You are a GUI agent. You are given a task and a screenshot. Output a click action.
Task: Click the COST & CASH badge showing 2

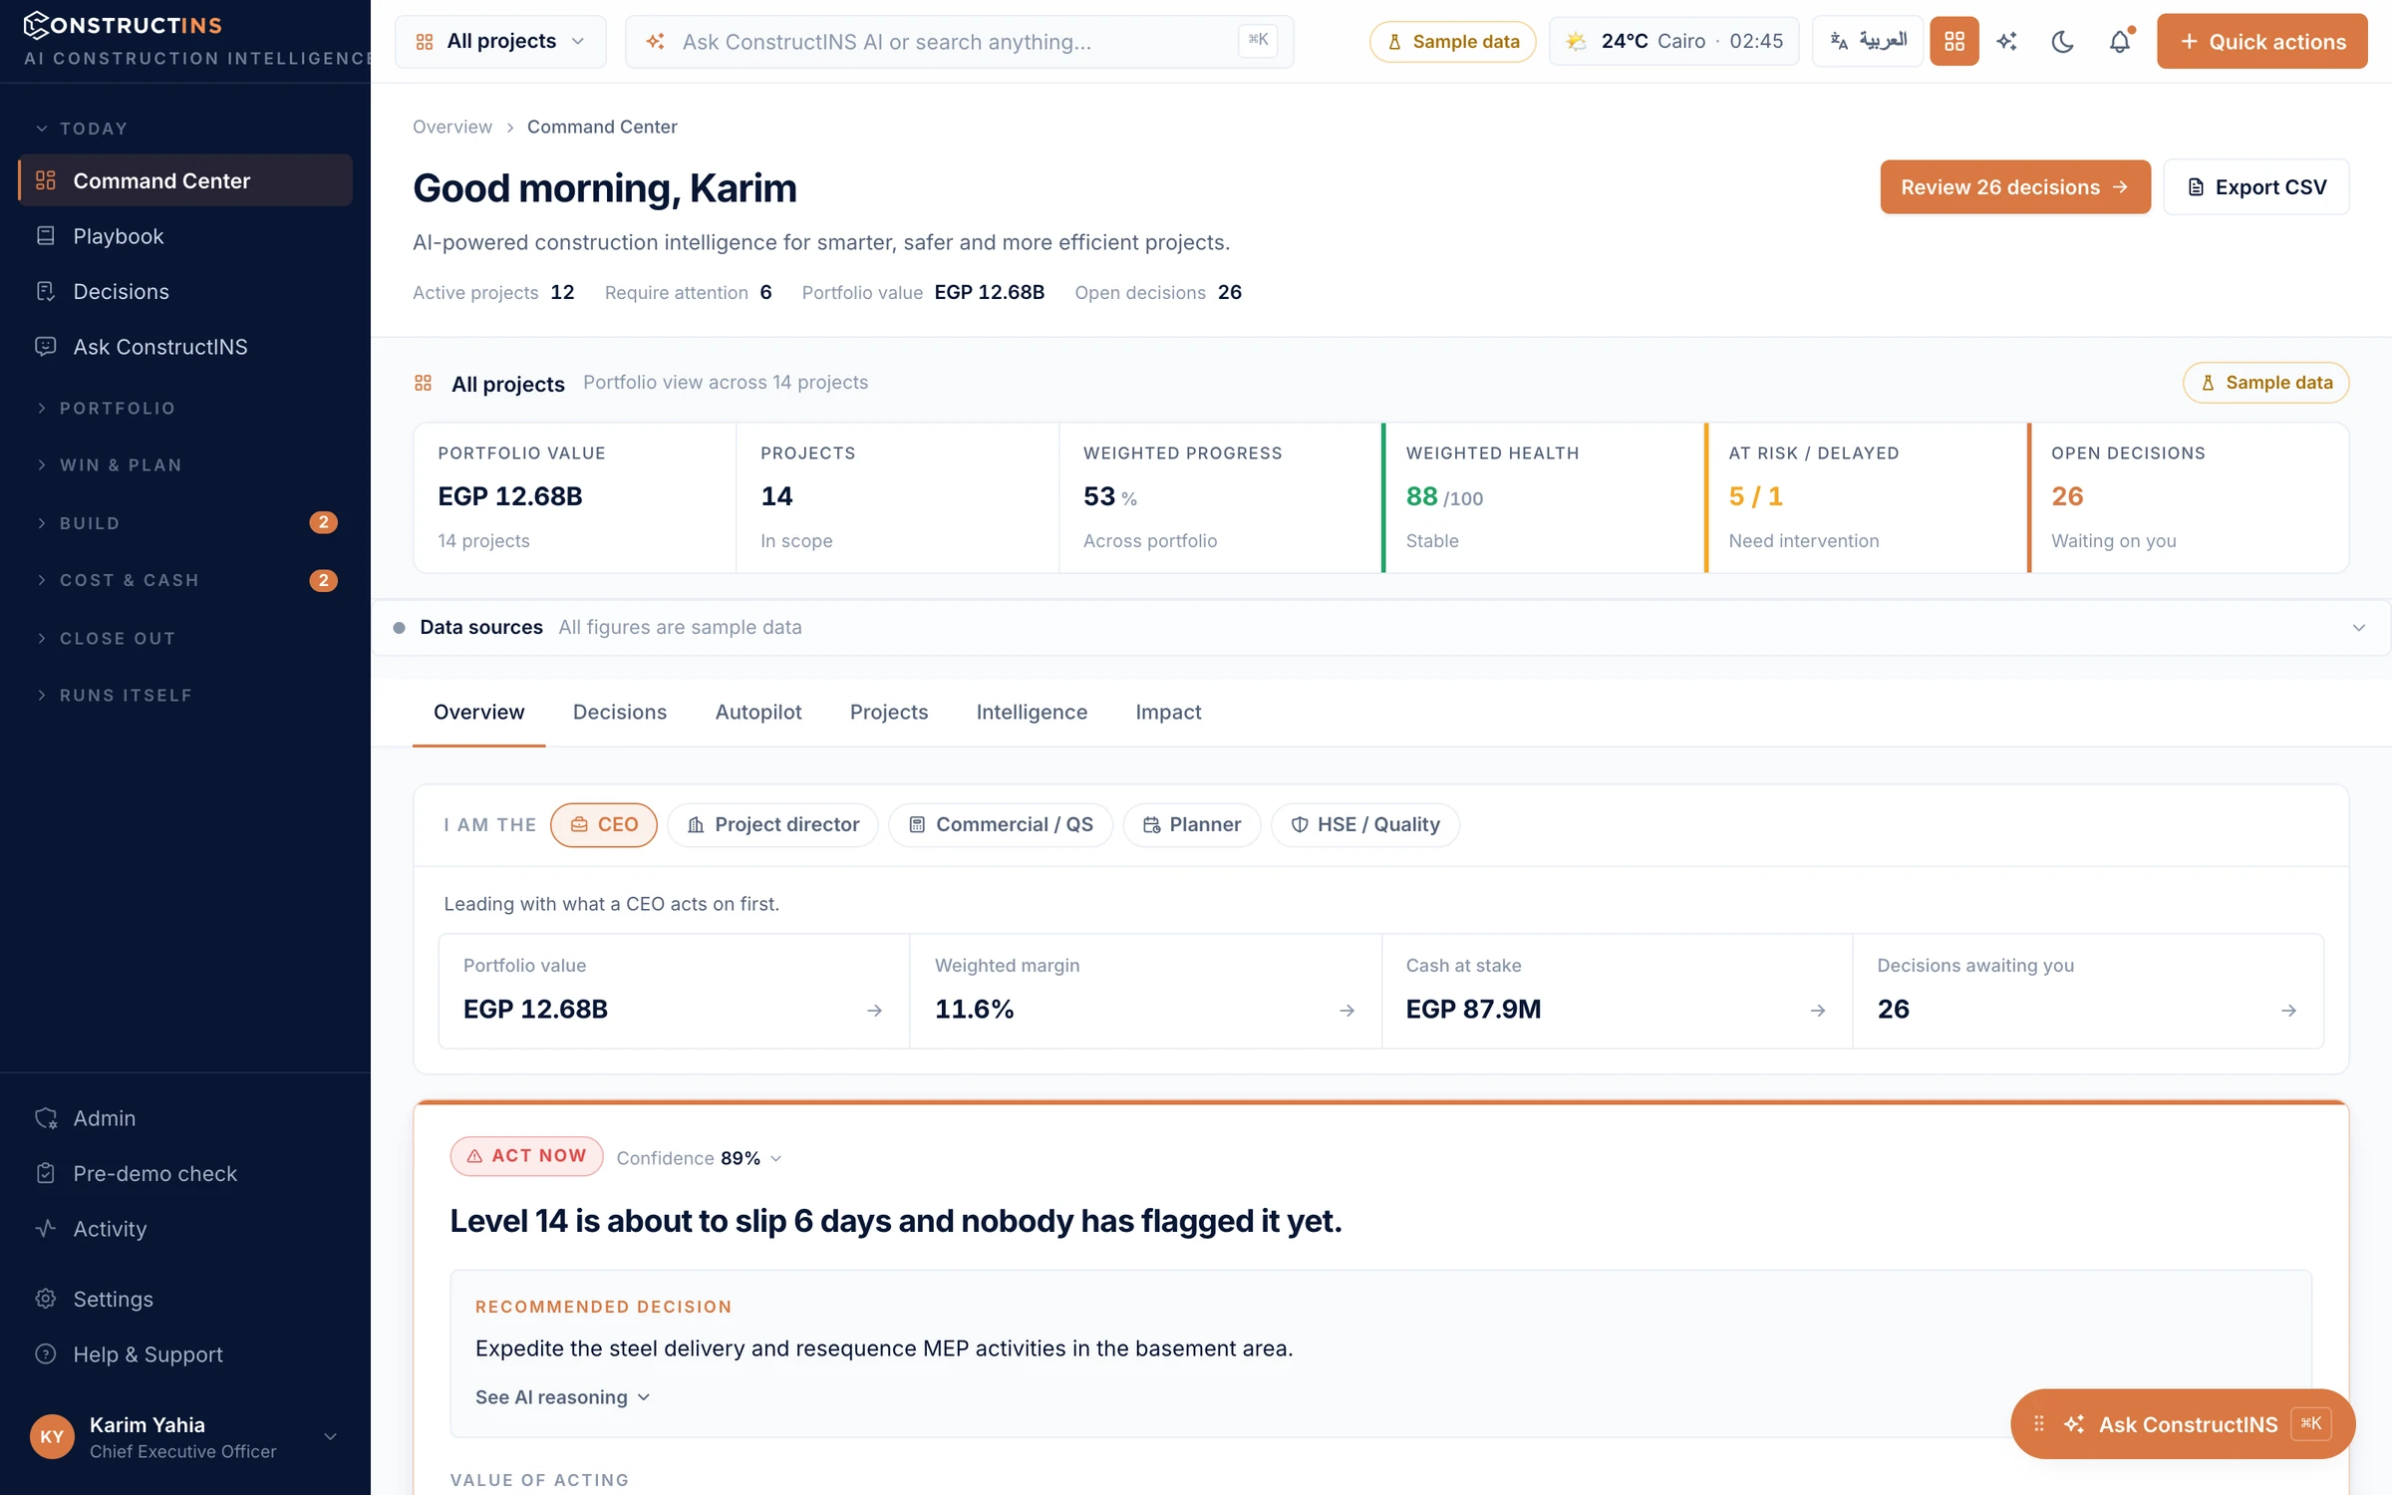click(323, 580)
